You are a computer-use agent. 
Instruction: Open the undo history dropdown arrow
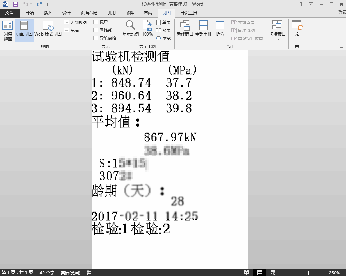[31, 4]
